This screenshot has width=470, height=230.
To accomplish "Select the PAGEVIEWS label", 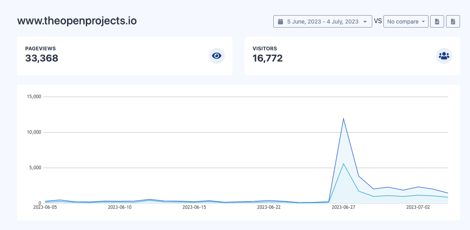I will (40, 48).
